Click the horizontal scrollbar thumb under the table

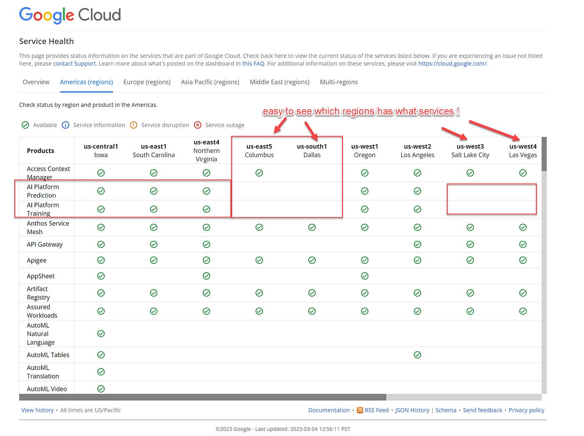pyautogui.click(x=203, y=397)
